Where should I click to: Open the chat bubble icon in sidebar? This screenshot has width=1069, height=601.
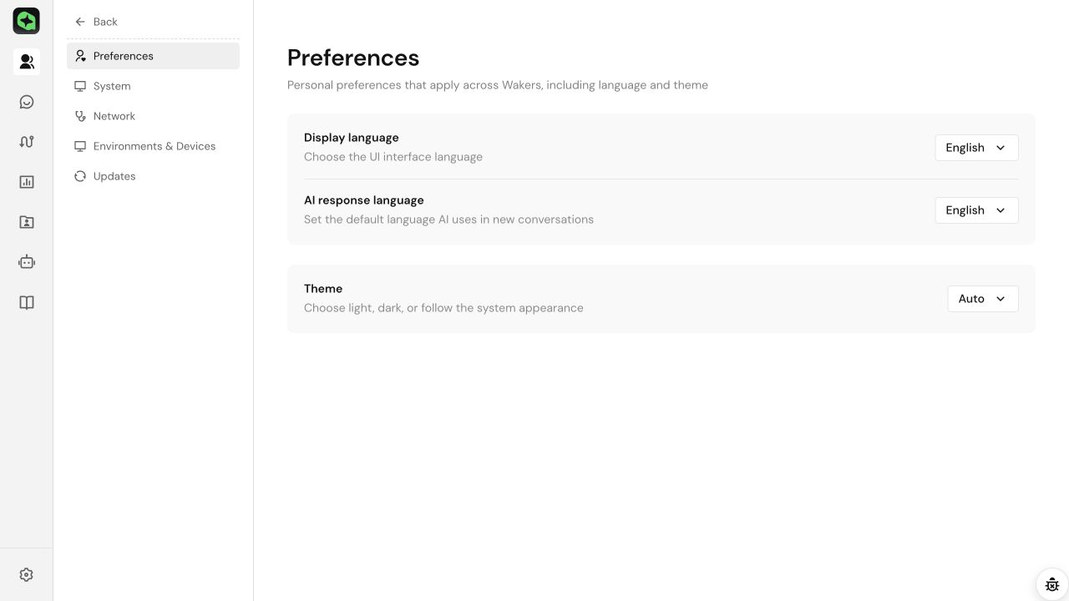[27, 102]
